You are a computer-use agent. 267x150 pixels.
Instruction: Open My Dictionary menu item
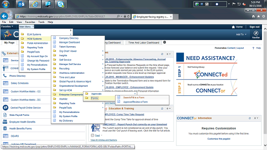(66, 120)
